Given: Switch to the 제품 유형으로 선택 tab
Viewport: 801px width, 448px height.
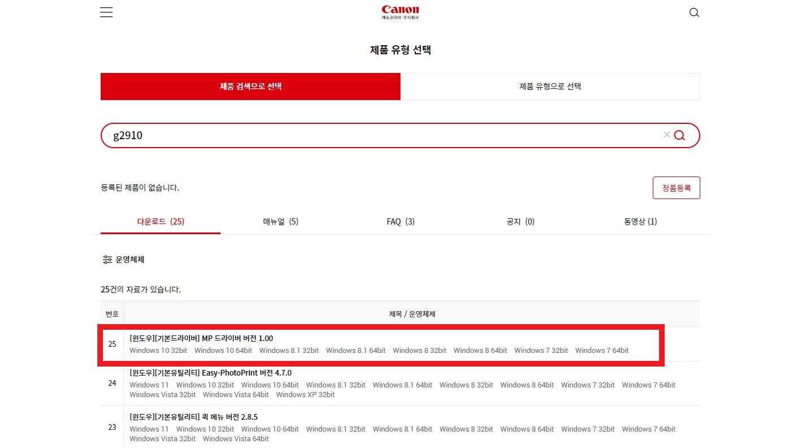Looking at the screenshot, I should pyautogui.click(x=550, y=86).
